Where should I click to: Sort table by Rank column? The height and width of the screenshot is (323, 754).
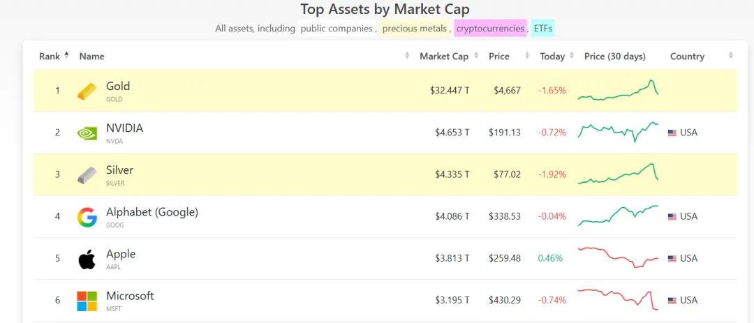pyautogui.click(x=50, y=57)
